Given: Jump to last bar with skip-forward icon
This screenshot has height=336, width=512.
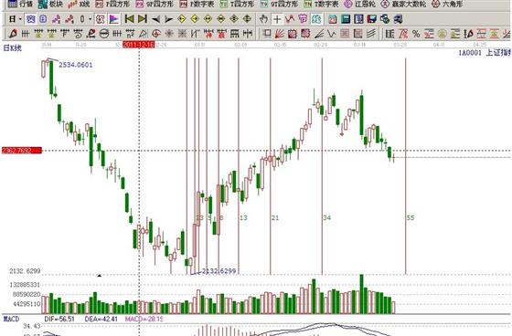Looking at the screenshot, I should [143, 19].
